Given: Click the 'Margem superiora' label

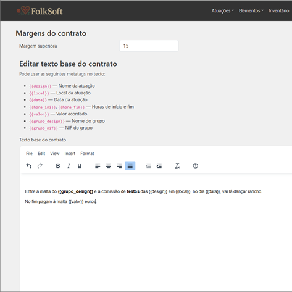Looking at the screenshot, I should pyautogui.click(x=38, y=46).
